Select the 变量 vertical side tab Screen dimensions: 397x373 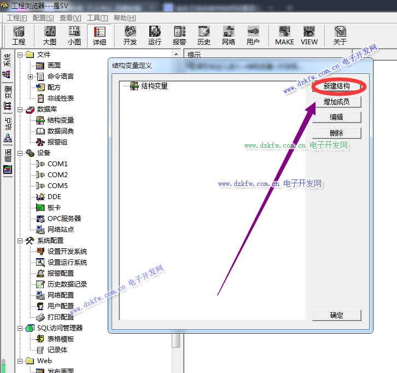click(x=8, y=97)
